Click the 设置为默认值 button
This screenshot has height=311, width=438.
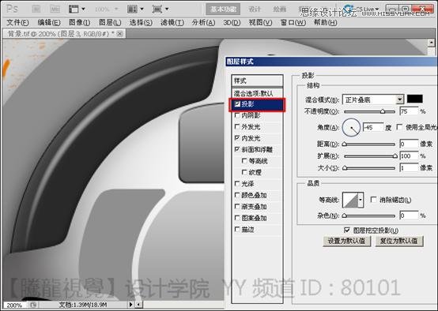(x=346, y=241)
